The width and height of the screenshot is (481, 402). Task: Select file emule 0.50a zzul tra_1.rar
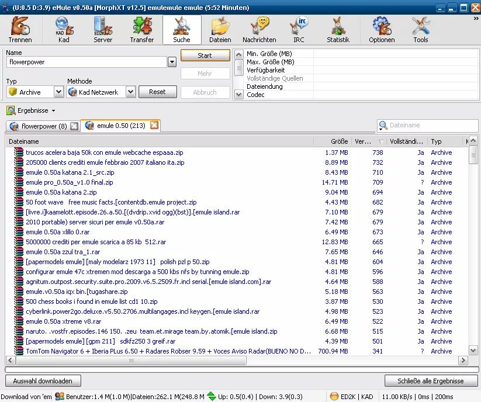click(63, 252)
